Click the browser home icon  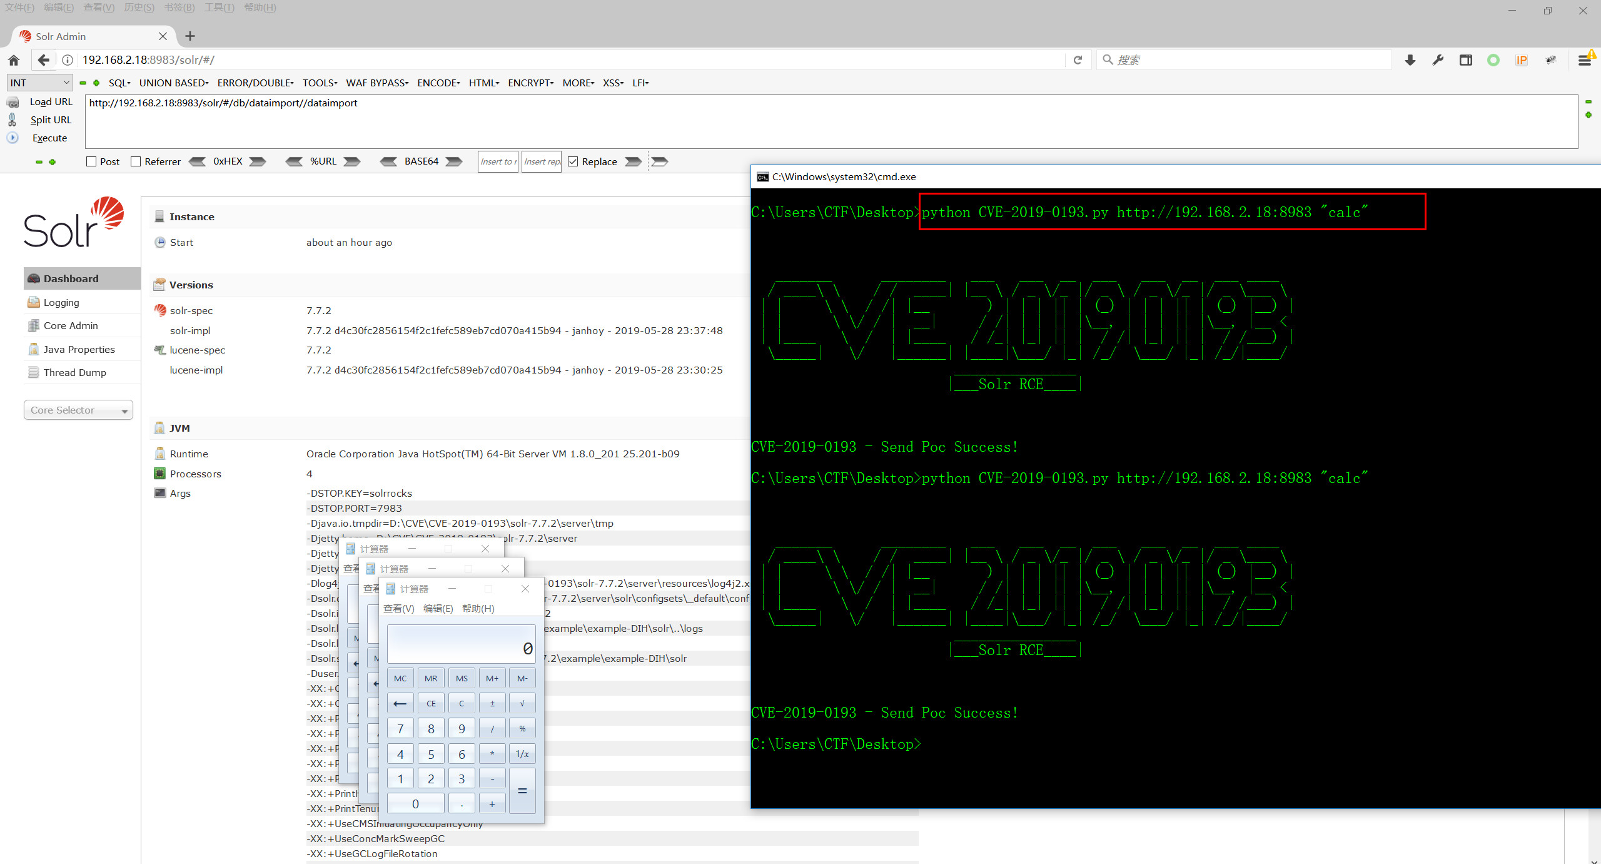point(14,60)
